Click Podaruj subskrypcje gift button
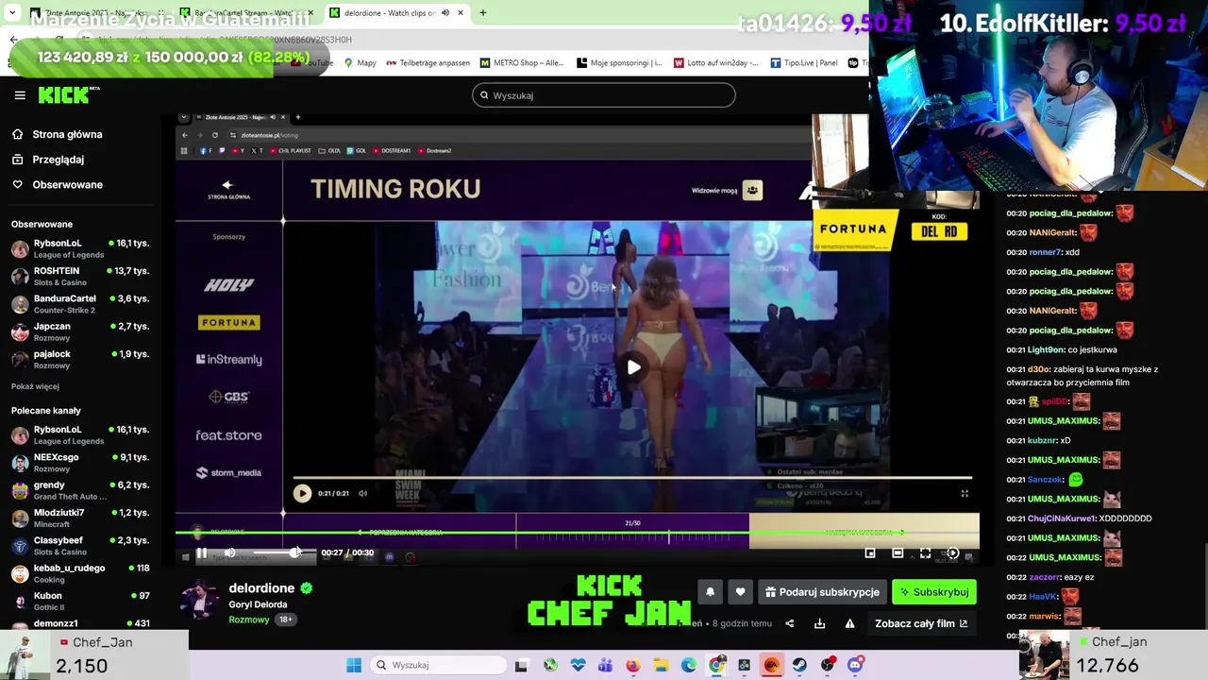 pos(822,592)
